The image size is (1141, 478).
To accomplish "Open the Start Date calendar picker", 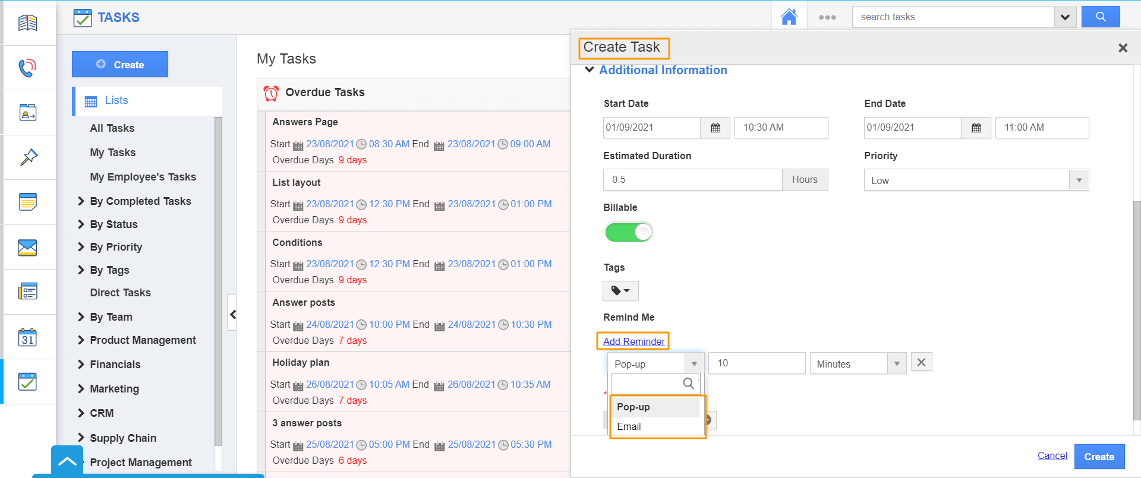I will 716,128.
